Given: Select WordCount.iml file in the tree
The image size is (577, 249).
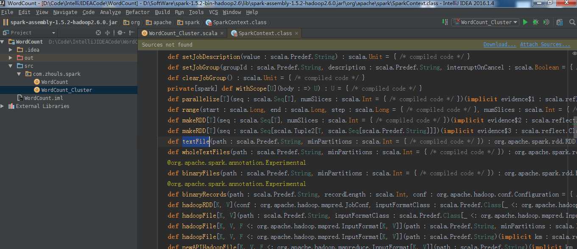Looking at the screenshot, I should click(x=43, y=98).
